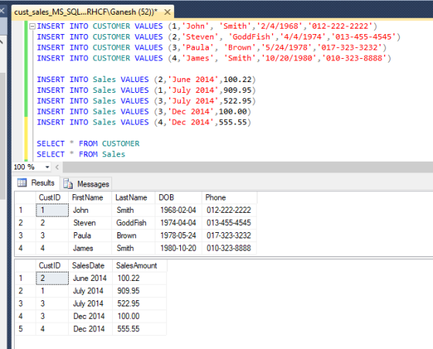Viewport: 433px width, 349px height.
Task: Click the INSERT line containing 'Steven'
Action: 218,37
